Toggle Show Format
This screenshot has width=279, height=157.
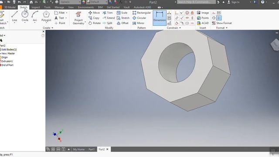222,23
